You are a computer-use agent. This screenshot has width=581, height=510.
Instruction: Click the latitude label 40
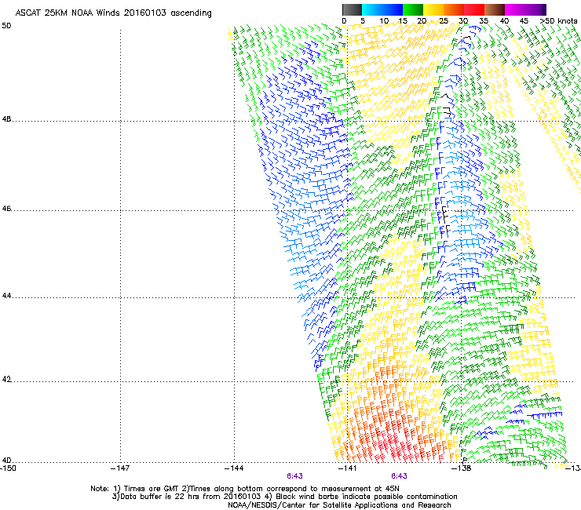point(6,461)
